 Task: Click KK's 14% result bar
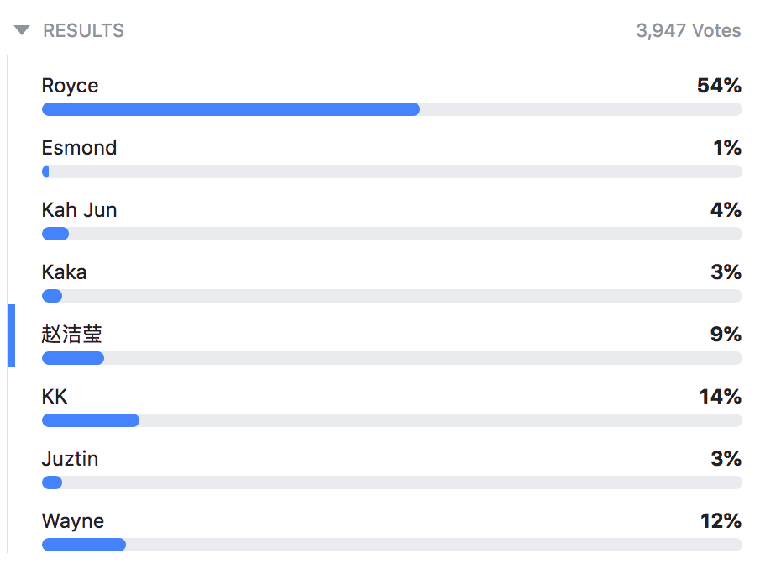[x=391, y=420]
